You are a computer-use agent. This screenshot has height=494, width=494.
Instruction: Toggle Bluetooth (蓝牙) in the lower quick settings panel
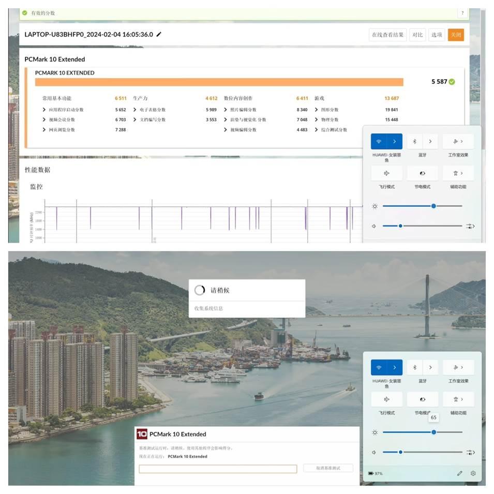coord(415,367)
